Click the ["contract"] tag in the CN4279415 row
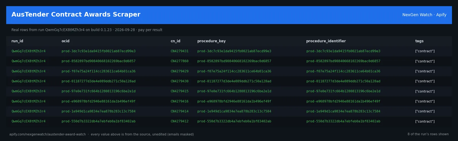Screen dimensions: 458x141 pyautogui.click(x=425, y=91)
